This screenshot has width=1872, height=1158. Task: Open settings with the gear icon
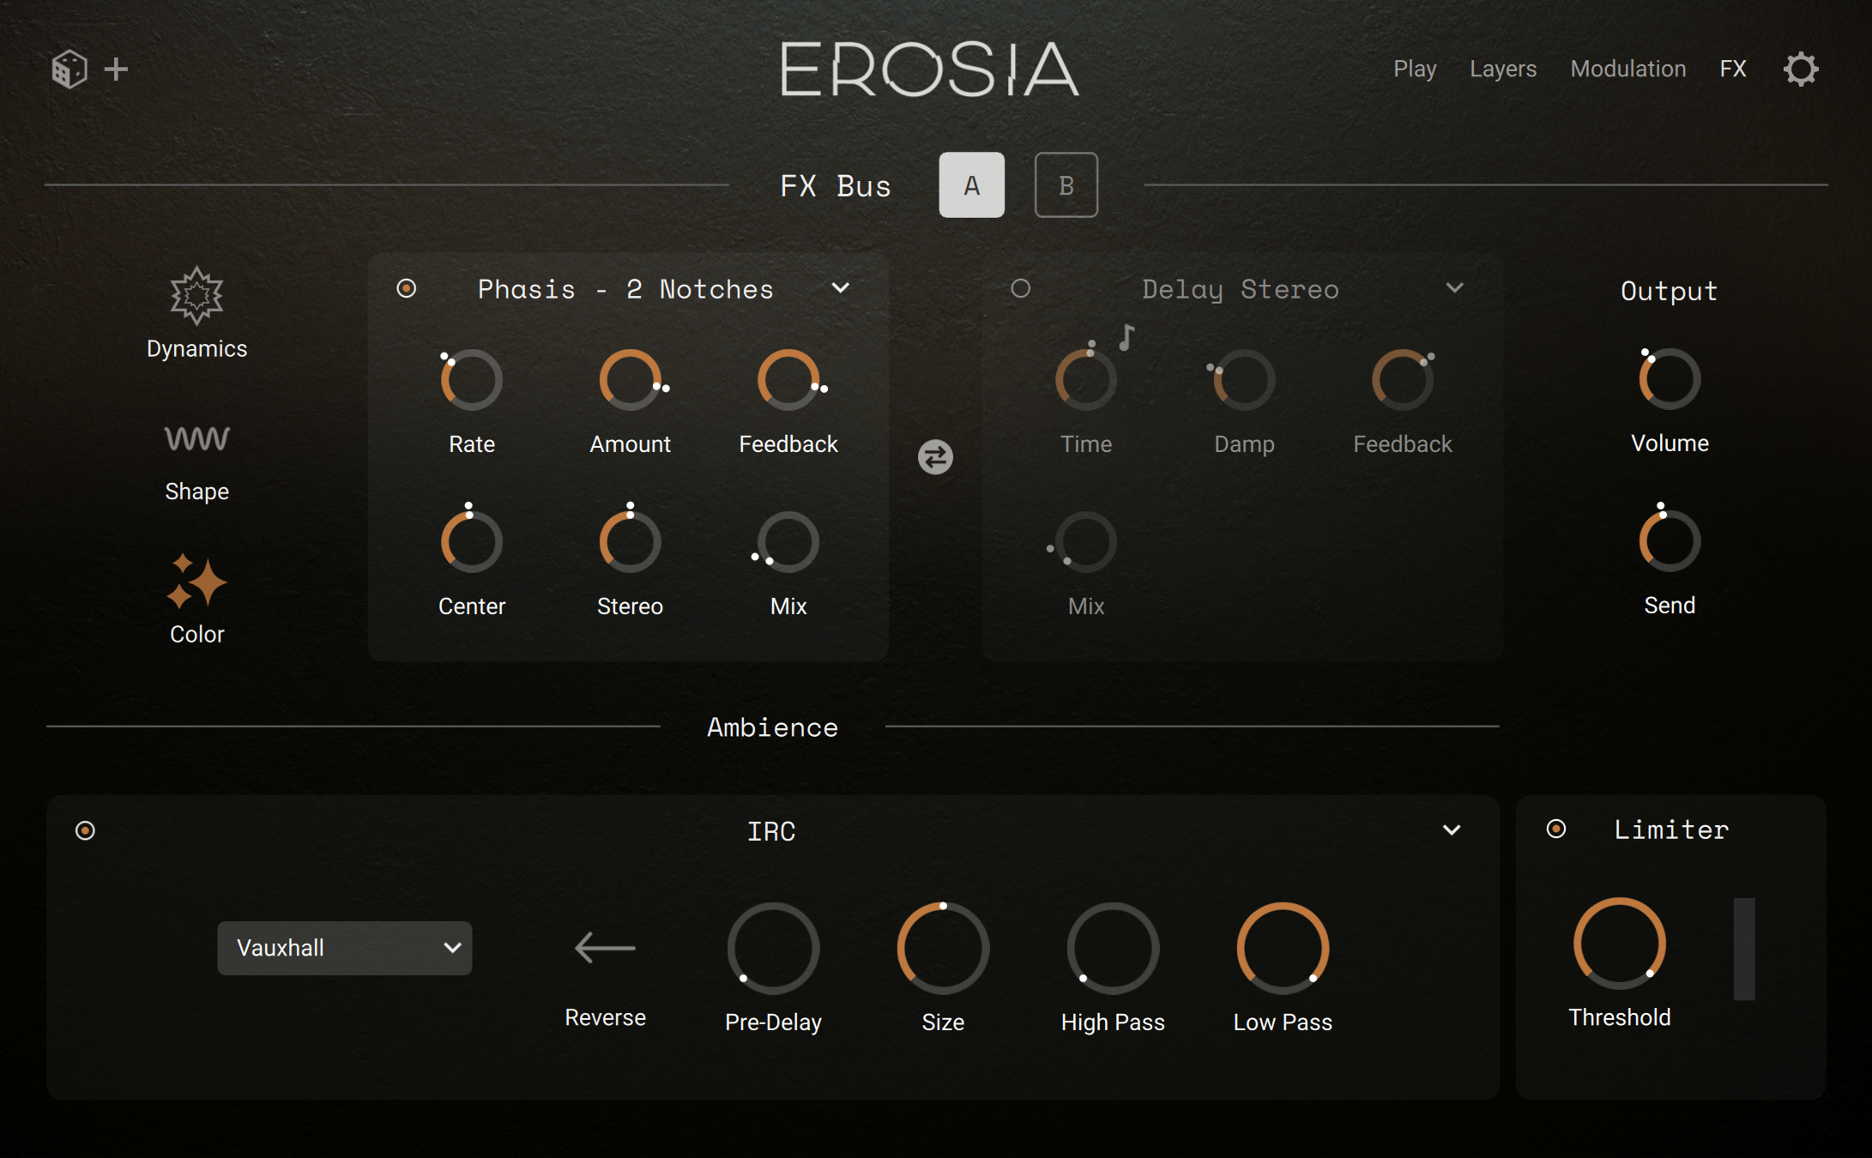1801,69
